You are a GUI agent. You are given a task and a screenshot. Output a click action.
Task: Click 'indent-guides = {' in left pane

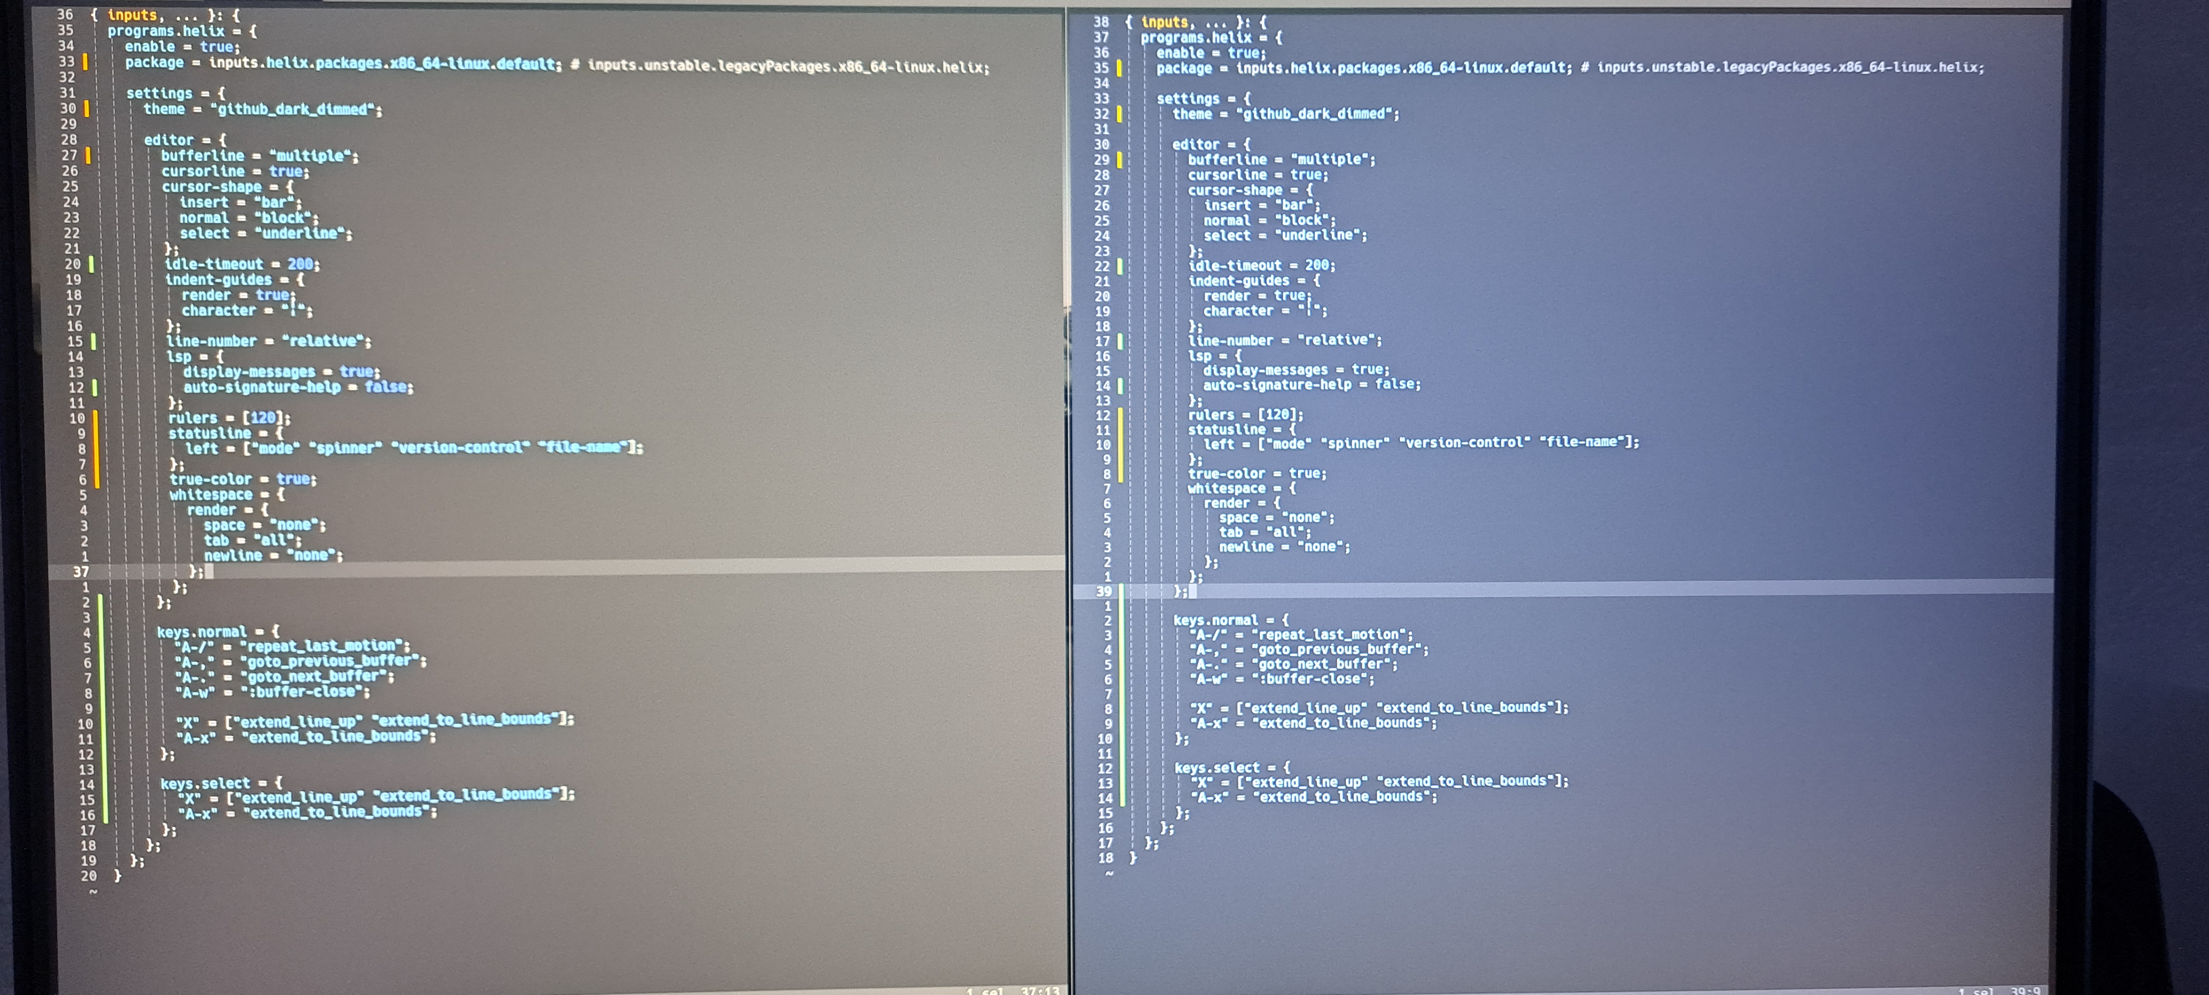(x=234, y=280)
